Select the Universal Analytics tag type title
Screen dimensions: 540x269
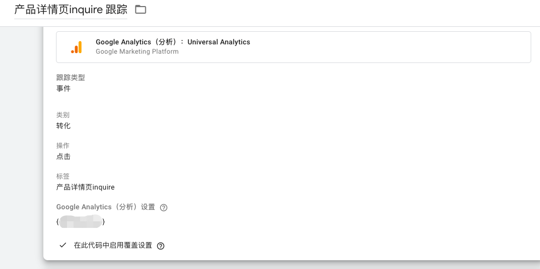point(172,42)
